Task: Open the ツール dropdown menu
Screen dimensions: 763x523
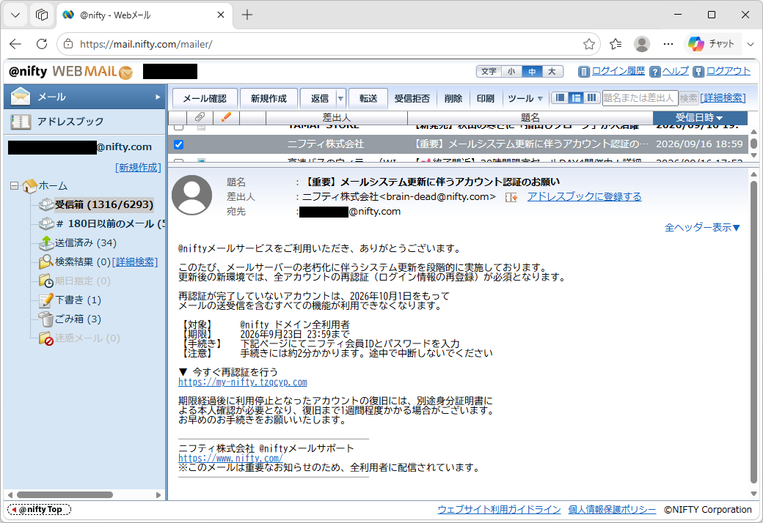Action: click(525, 99)
